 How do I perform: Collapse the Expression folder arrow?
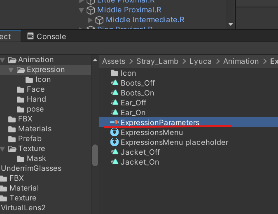[12, 70]
